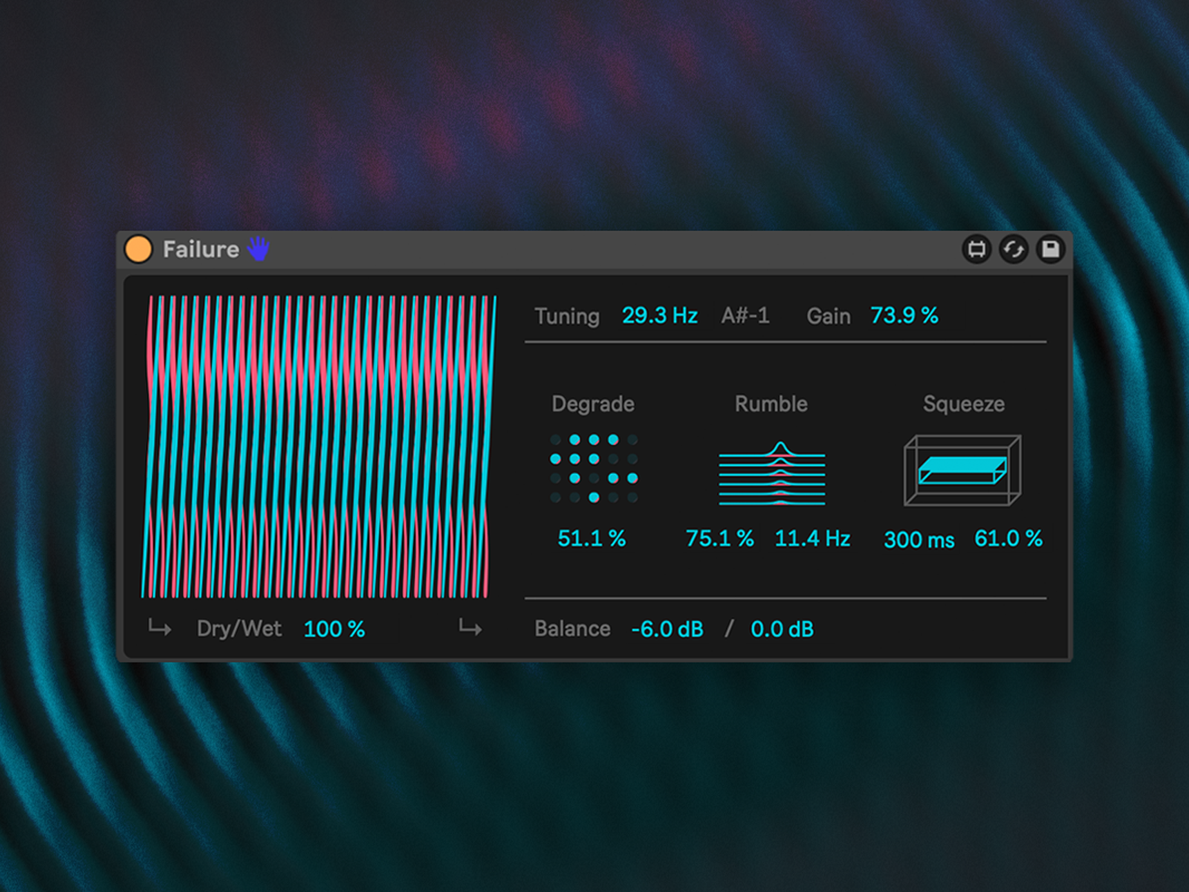Select the Tuning 29.3 Hz value
1189x892 pixels.
(659, 316)
